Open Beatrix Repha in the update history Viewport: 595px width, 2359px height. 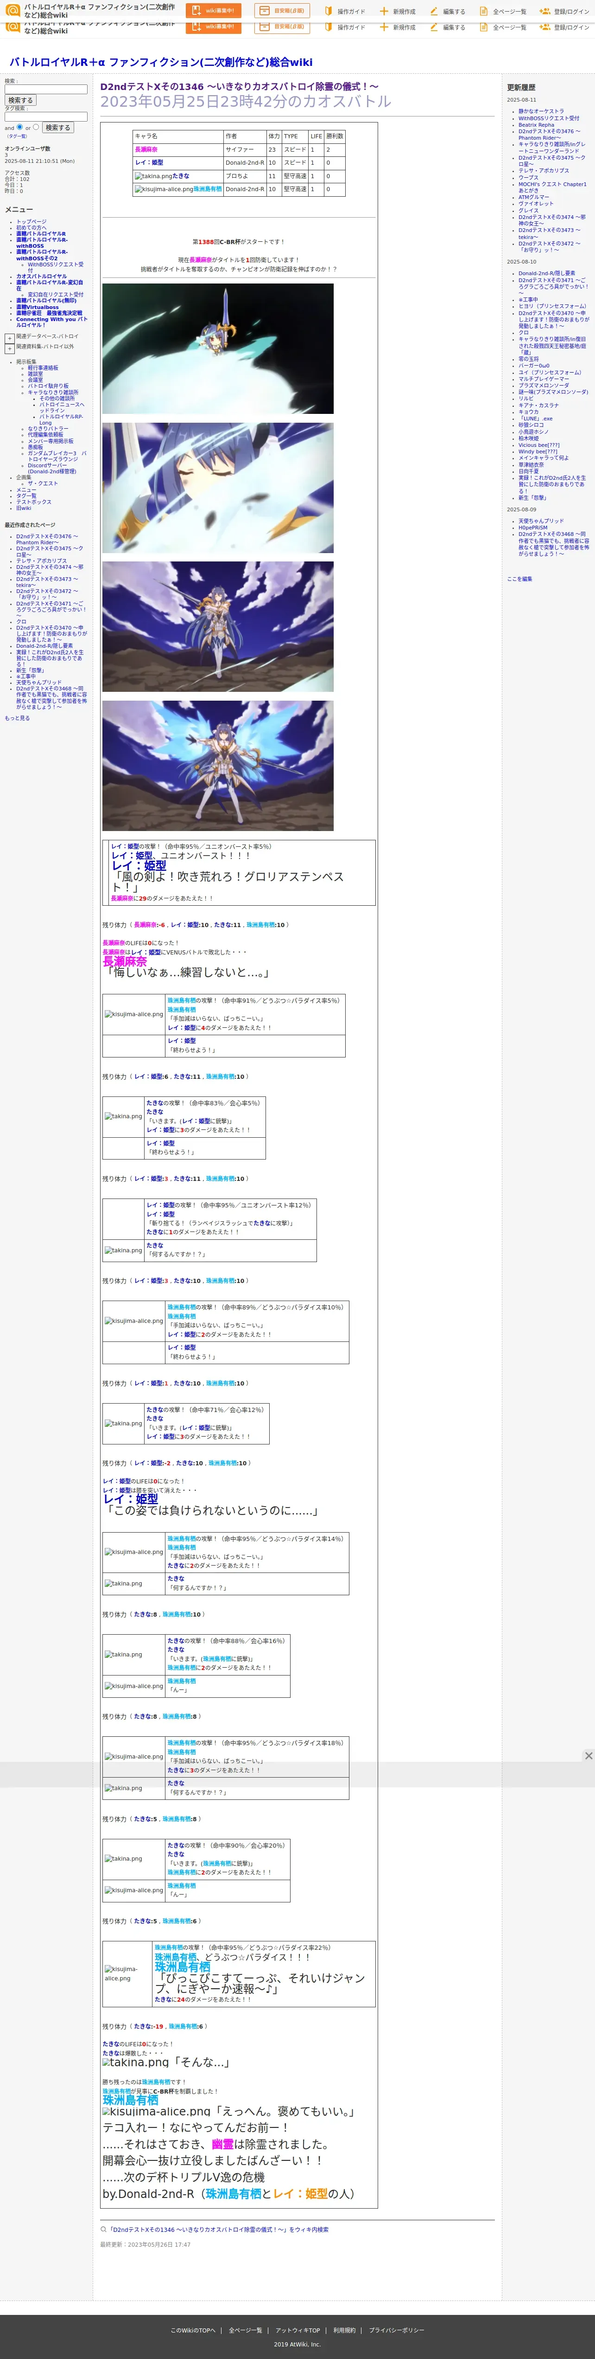pyautogui.click(x=537, y=124)
